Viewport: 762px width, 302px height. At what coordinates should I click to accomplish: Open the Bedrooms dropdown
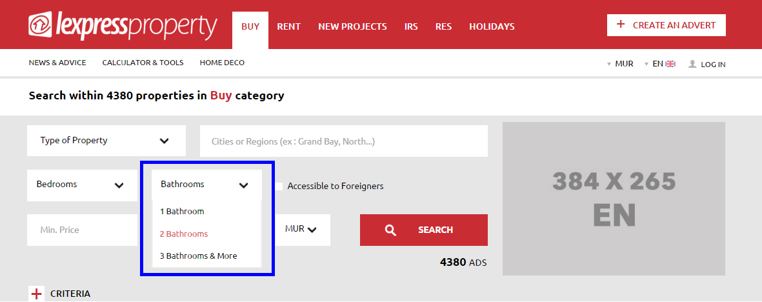(x=82, y=185)
